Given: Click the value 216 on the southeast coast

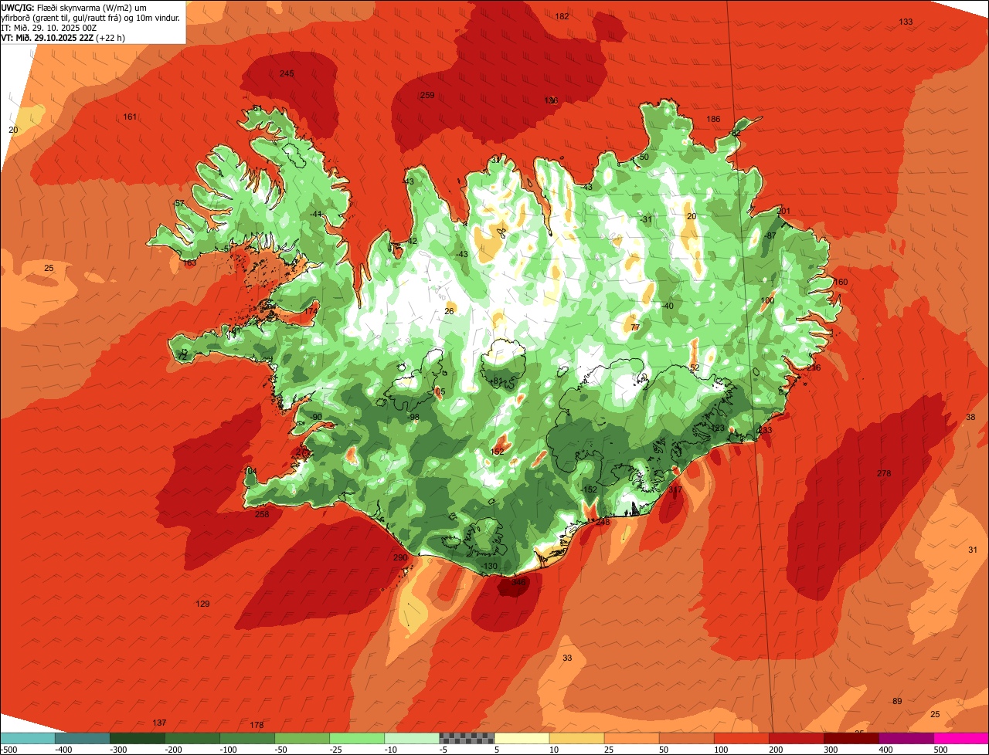Looking at the screenshot, I should pos(814,367).
